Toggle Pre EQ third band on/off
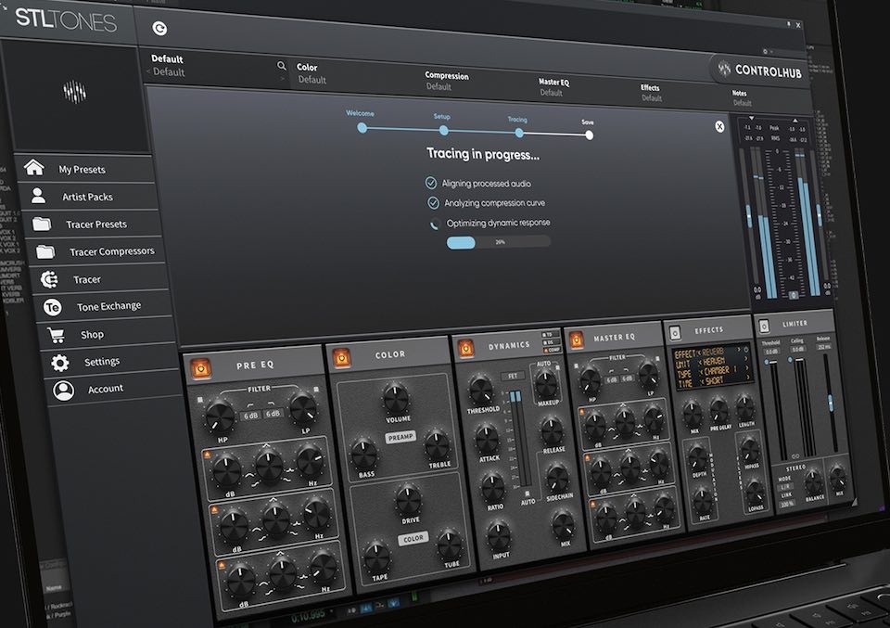Viewport: 890px width, 628px height. [x=222, y=564]
